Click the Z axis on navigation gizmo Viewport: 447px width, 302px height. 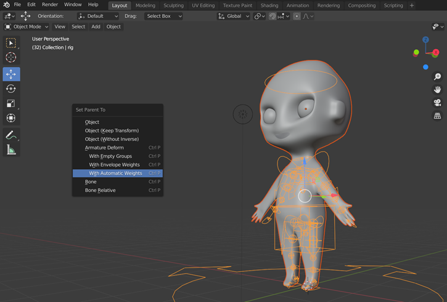pyautogui.click(x=425, y=39)
